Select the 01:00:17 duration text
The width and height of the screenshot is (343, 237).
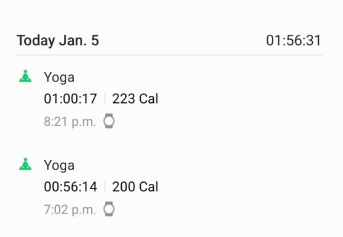(x=70, y=99)
